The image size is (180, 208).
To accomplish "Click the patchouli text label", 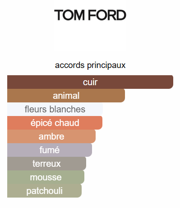I will [x=44, y=191].
